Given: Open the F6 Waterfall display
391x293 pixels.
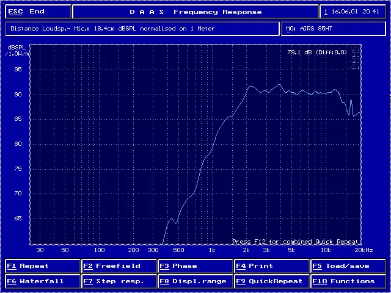Looking at the screenshot, I should (x=43, y=281).
